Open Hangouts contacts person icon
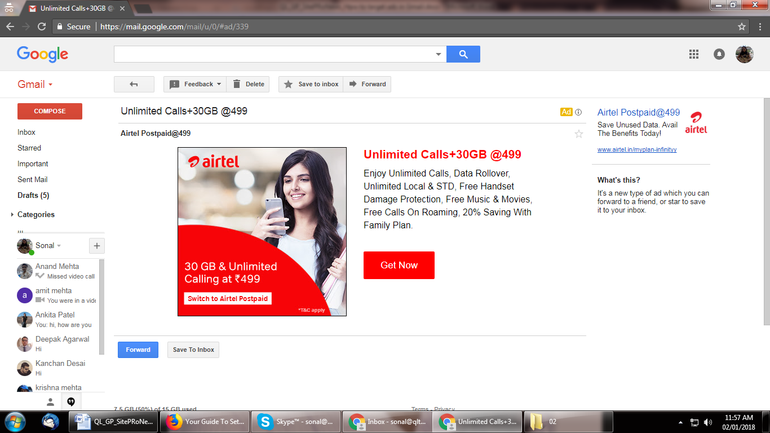Viewport: 770px width, 433px height. tap(50, 402)
